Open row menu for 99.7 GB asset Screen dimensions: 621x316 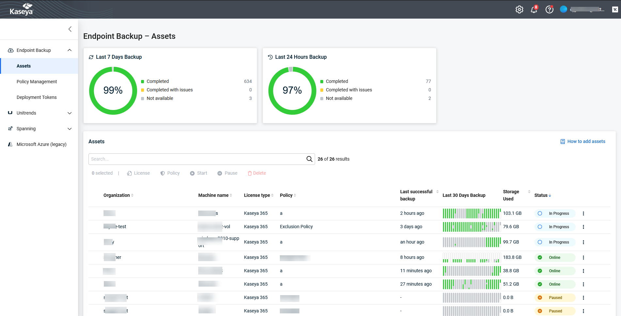(x=583, y=242)
